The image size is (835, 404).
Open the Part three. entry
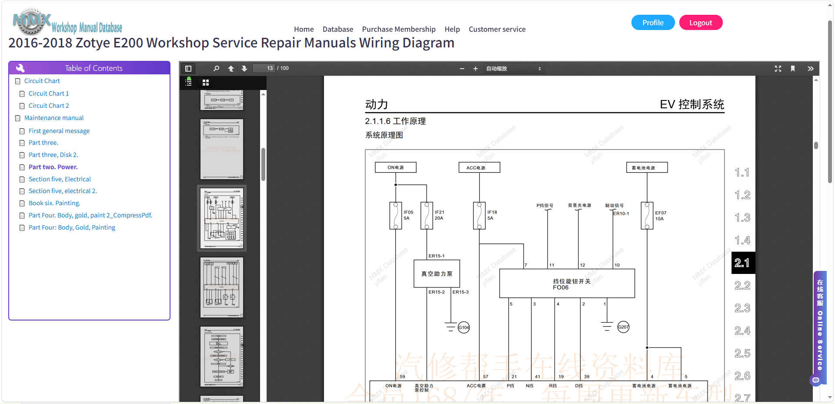[43, 143]
